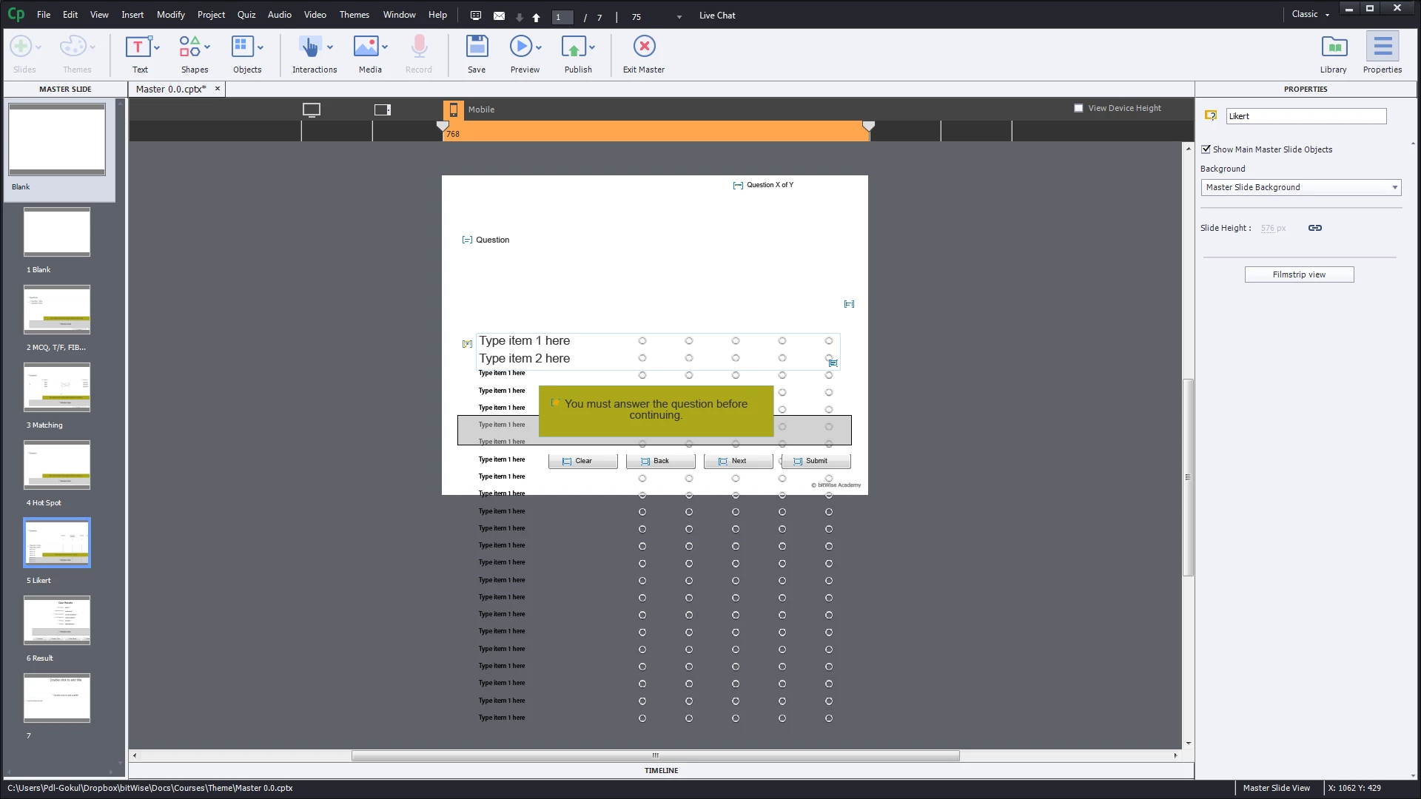
Task: Select the 6 Result master slide thumbnail
Action: click(57, 620)
